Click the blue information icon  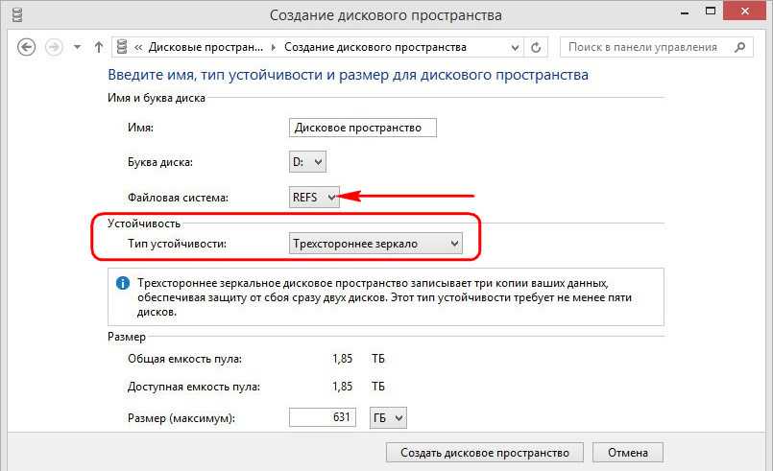pyautogui.click(x=122, y=283)
